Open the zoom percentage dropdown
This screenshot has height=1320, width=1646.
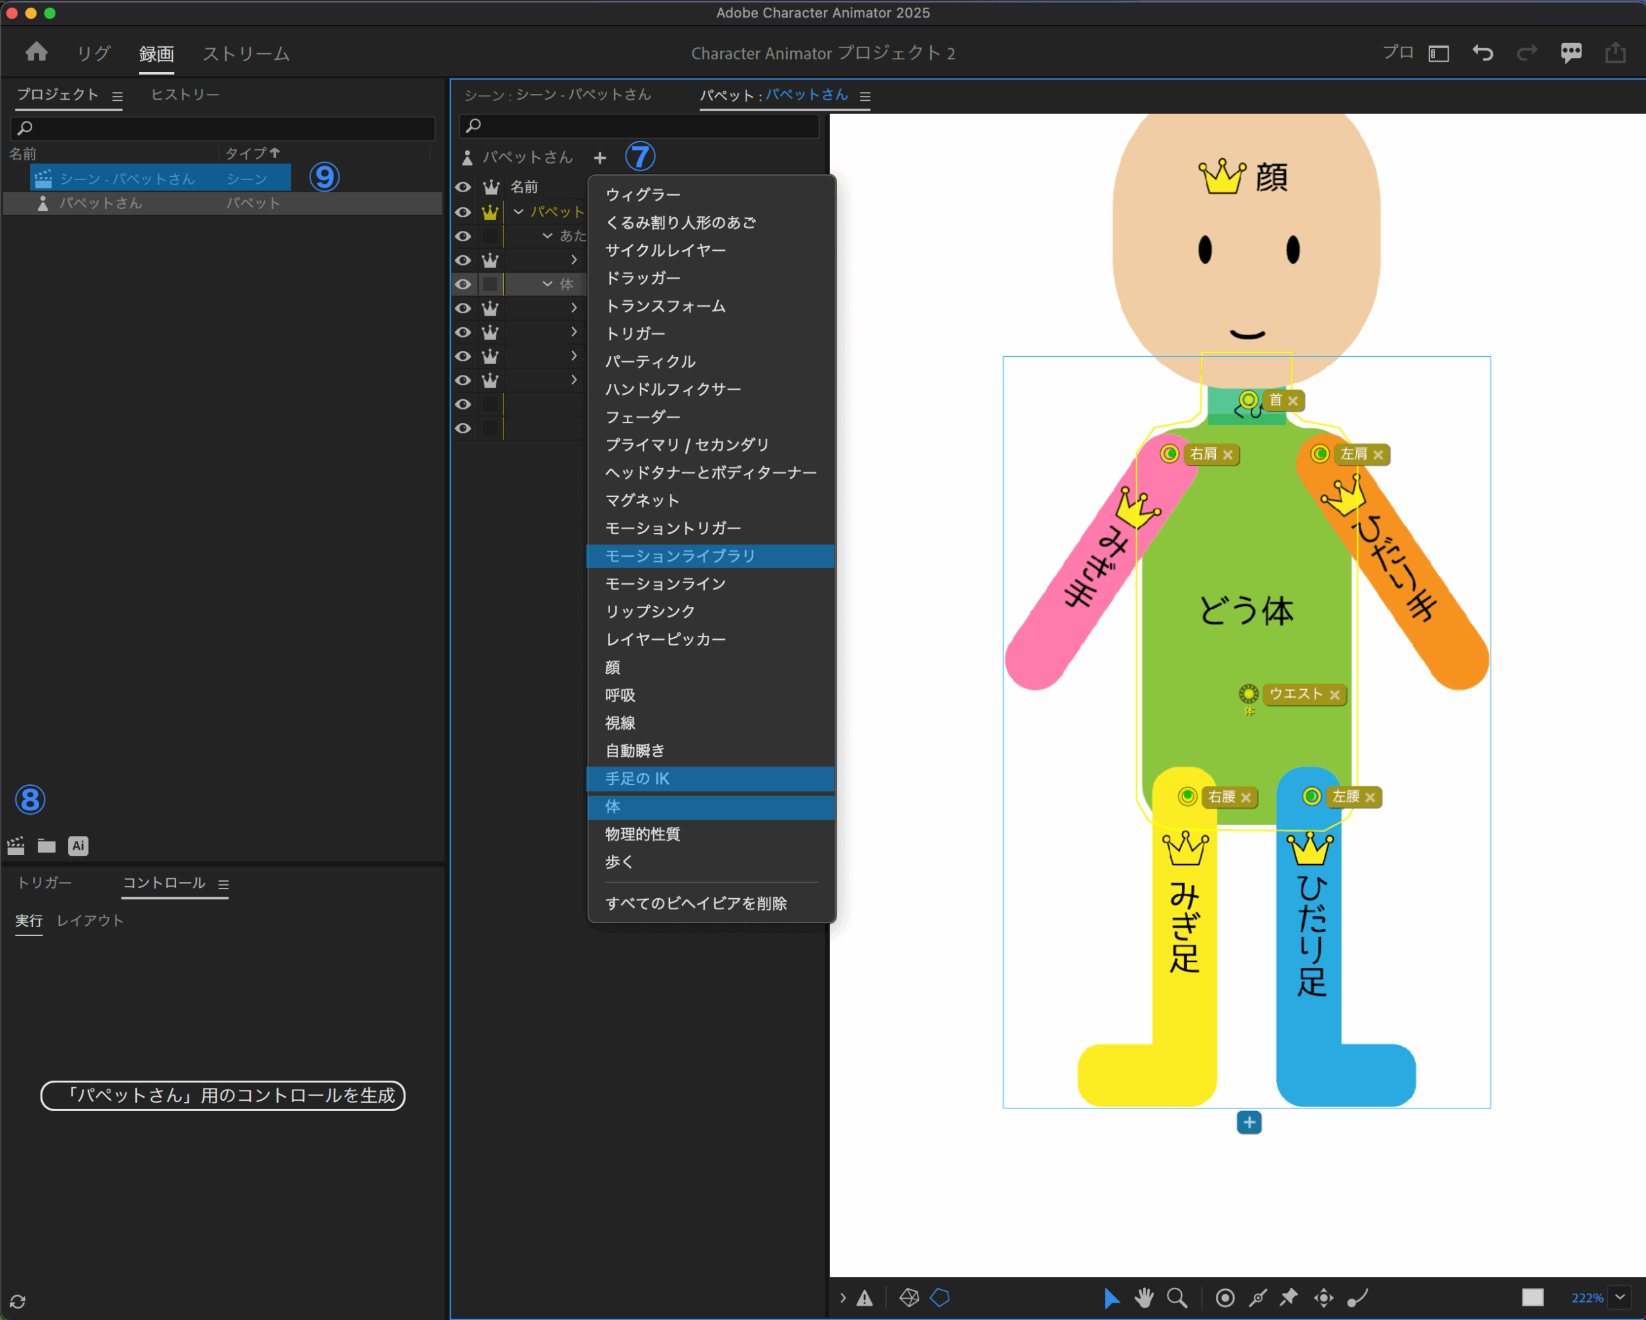pyautogui.click(x=1619, y=1297)
